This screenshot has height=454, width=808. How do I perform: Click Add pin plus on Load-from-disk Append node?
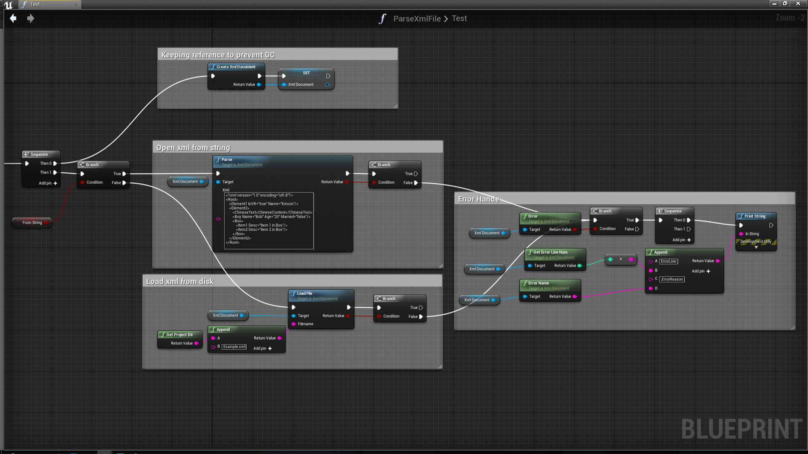click(270, 348)
